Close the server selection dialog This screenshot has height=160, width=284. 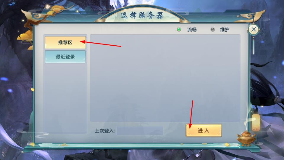pyautogui.click(x=254, y=29)
